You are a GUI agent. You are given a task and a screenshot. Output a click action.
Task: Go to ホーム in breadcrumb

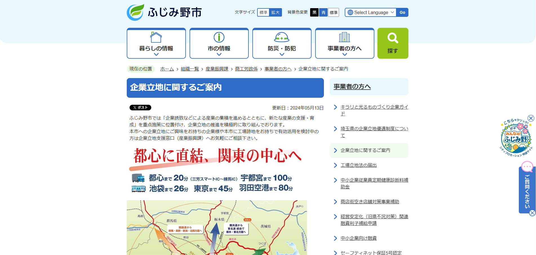pyautogui.click(x=167, y=69)
